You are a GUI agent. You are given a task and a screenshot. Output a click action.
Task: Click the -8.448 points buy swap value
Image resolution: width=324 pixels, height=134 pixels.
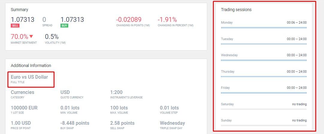click(x=75, y=123)
